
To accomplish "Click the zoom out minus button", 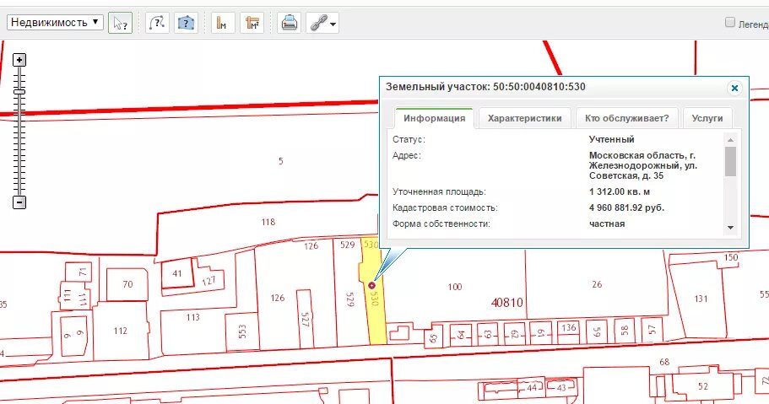I will click(19, 202).
